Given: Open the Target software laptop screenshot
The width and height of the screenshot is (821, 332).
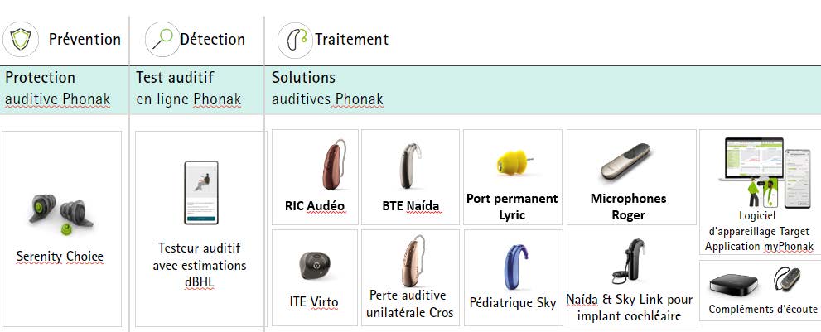Looking at the screenshot, I should (x=752, y=160).
